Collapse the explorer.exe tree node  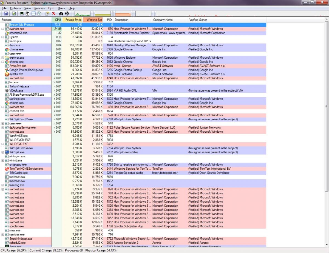[x=3, y=58]
